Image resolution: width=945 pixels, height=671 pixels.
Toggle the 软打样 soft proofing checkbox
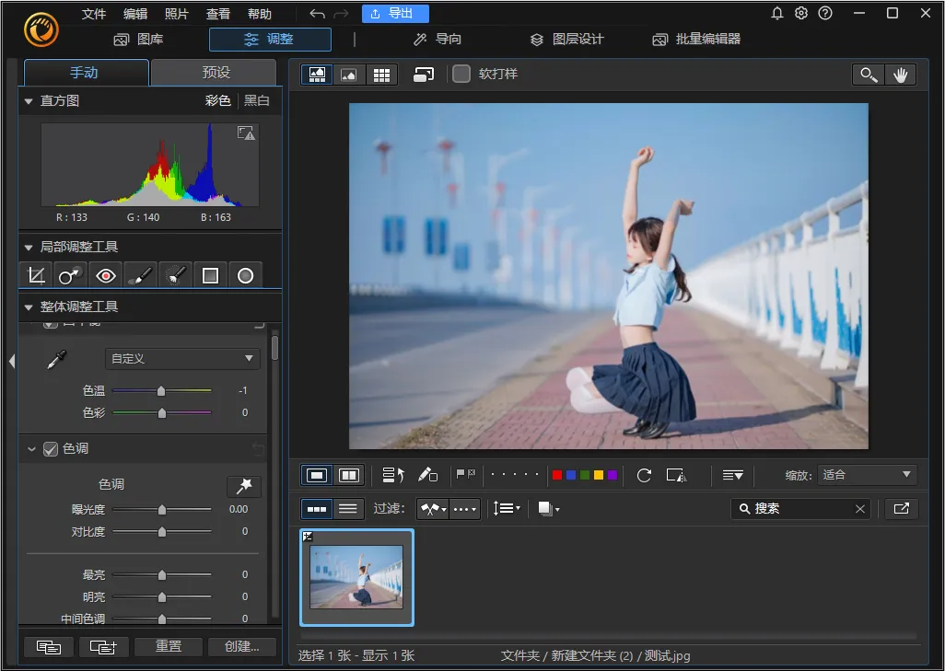coord(461,74)
